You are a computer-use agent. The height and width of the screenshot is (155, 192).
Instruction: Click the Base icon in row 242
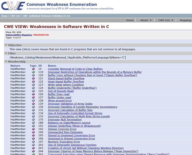33,145
